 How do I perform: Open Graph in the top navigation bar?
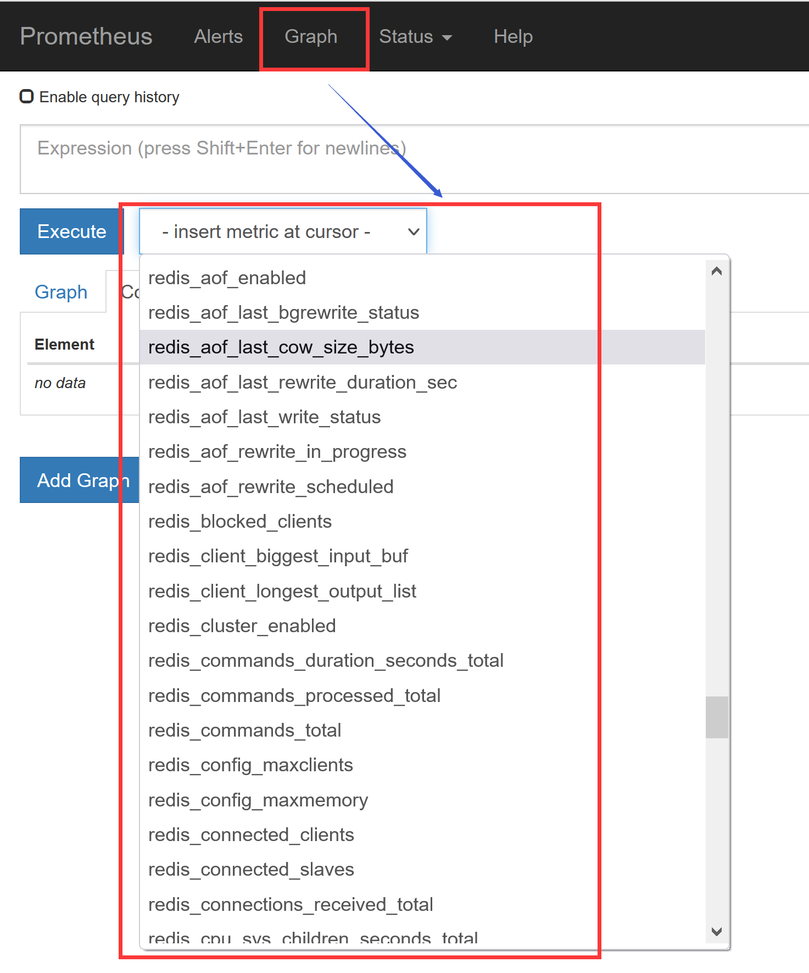[x=311, y=36]
